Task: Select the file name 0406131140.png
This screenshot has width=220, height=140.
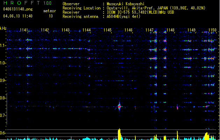Action: click(18, 9)
